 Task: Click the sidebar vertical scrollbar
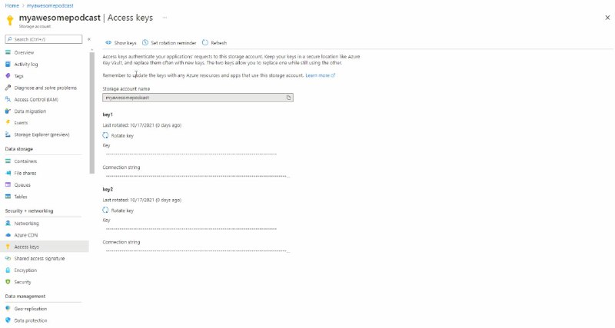92,113
